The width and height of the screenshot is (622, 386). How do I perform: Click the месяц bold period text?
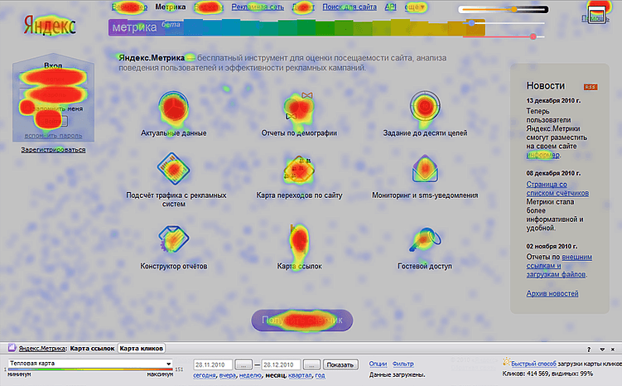(275, 375)
